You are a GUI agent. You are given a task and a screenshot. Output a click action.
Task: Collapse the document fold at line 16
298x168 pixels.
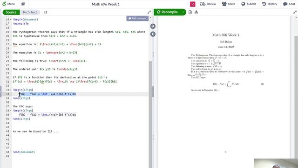(x=10, y=20)
